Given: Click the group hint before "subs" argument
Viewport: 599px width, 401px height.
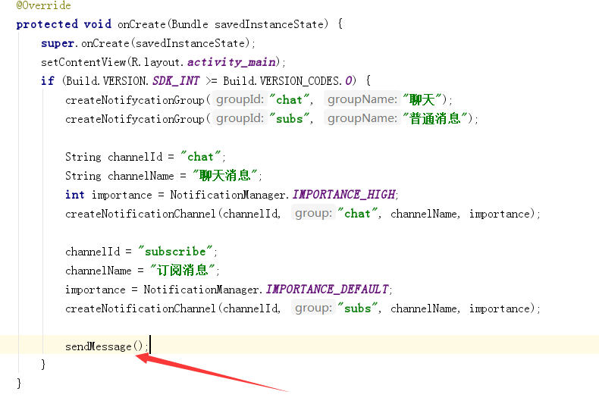Looking at the screenshot, I should click(x=313, y=308).
